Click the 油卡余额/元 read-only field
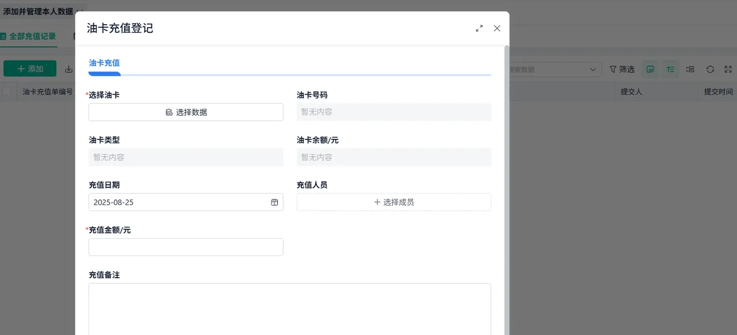 coord(394,157)
